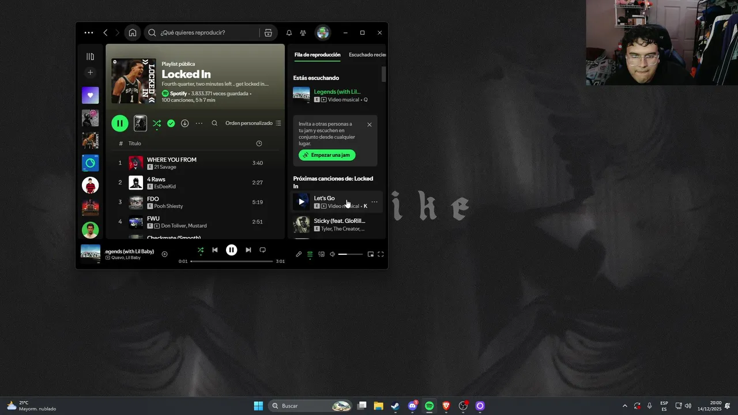Open the playlist video preview thumbnail
This screenshot has height=415, width=738.
point(140,123)
